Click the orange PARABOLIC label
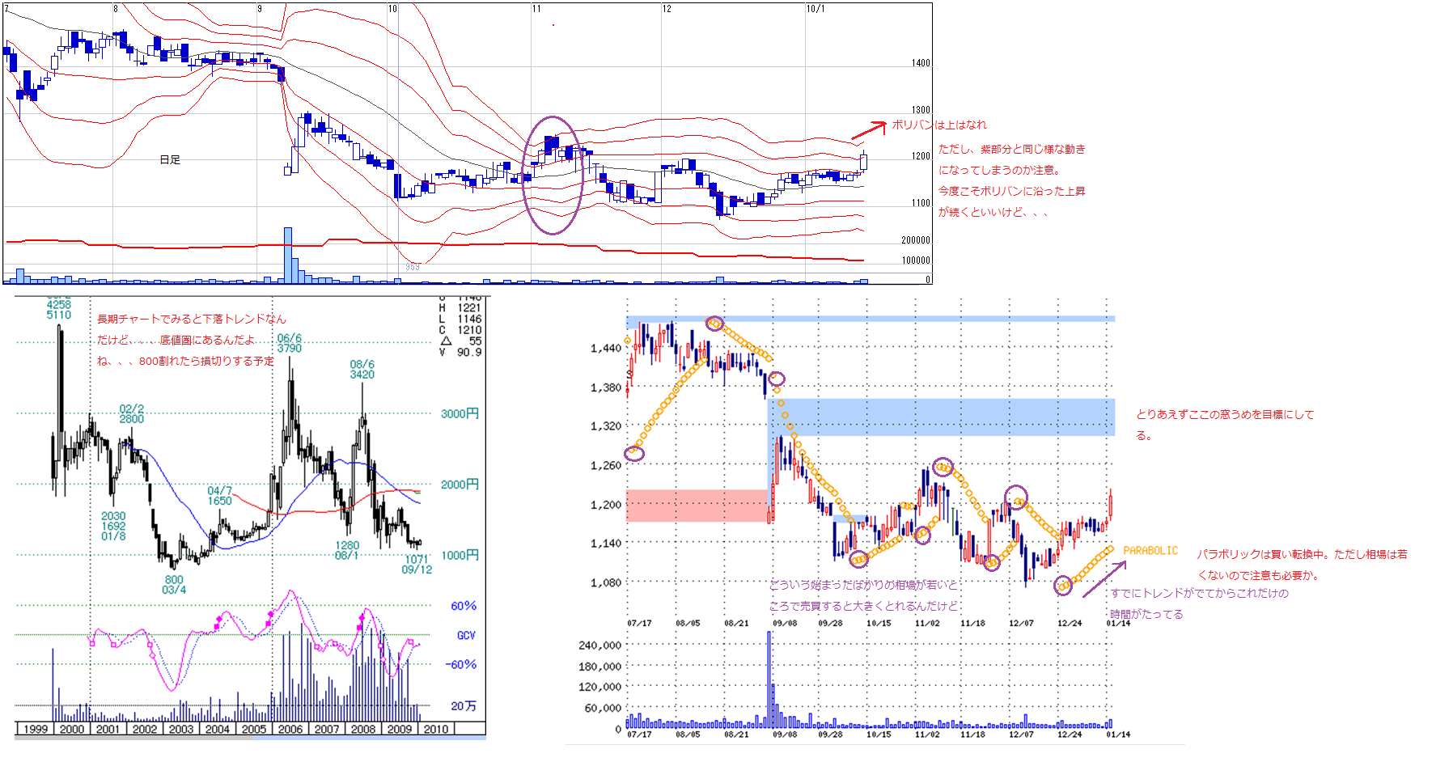 point(1150,551)
